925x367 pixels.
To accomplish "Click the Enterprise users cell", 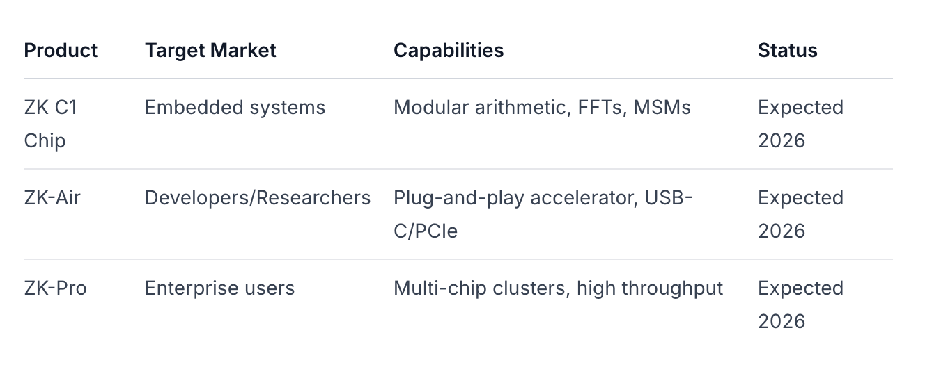I will [219, 288].
